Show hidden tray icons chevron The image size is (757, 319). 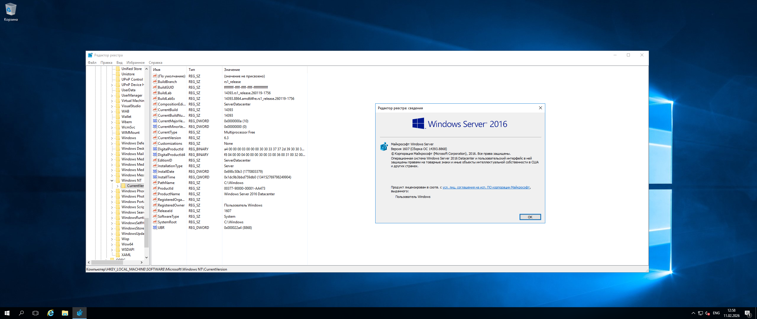pos(693,313)
